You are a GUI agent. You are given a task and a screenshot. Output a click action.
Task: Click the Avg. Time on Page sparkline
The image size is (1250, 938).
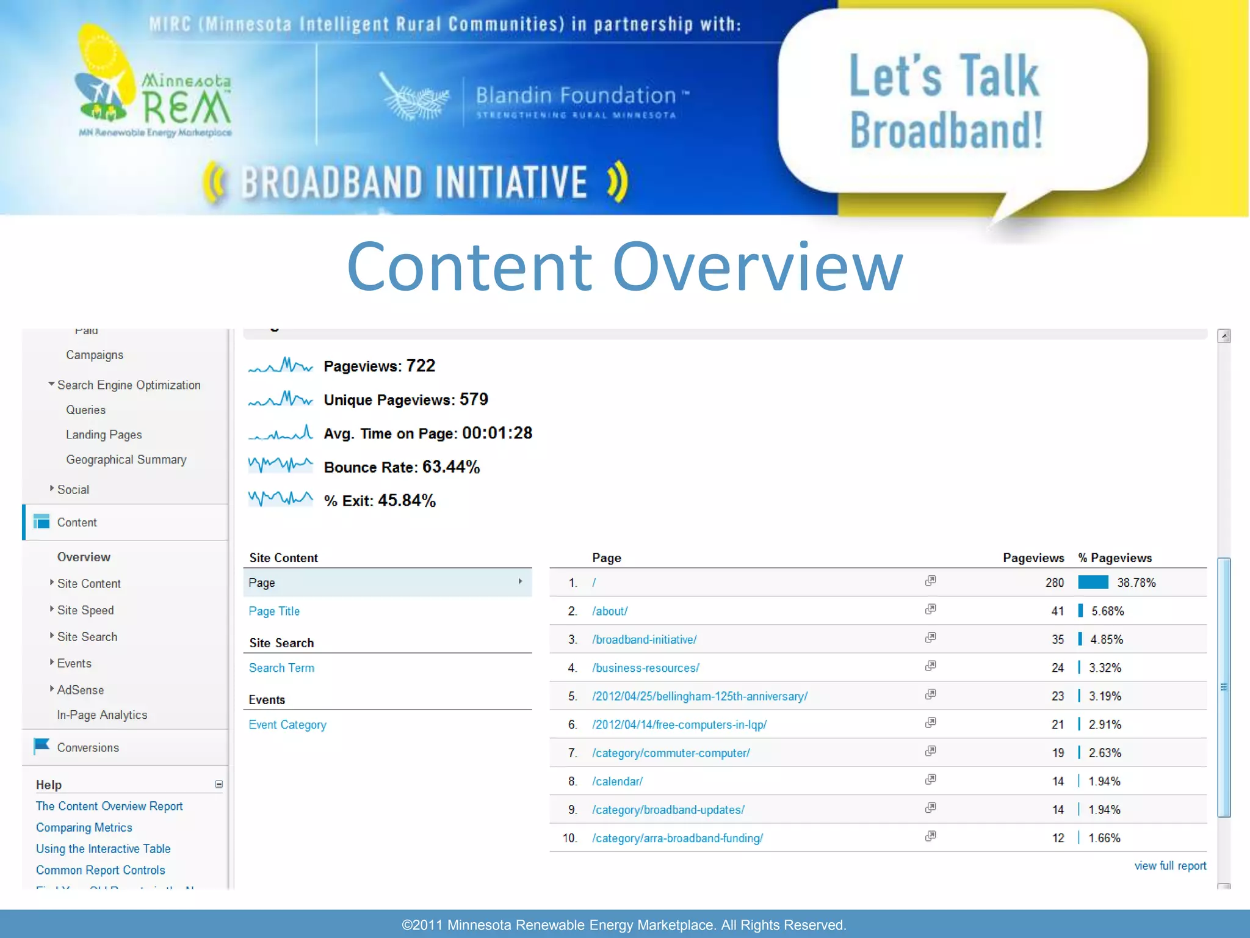[280, 433]
